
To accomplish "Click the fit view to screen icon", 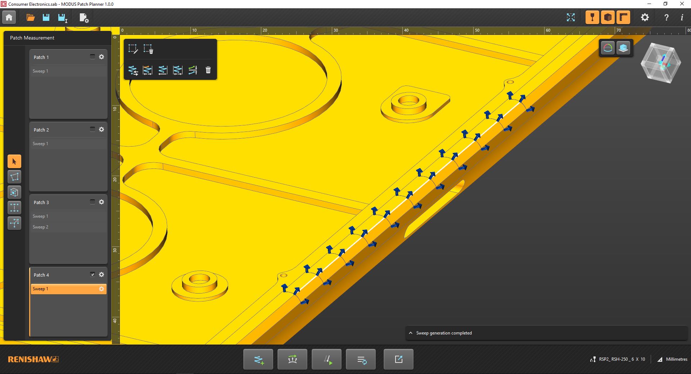I will pos(570,17).
